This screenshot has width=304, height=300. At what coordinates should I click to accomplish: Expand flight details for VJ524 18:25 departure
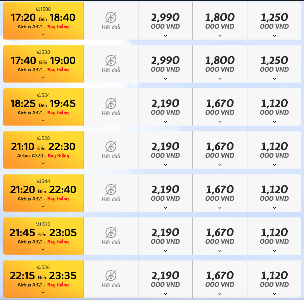[x=43, y=120]
